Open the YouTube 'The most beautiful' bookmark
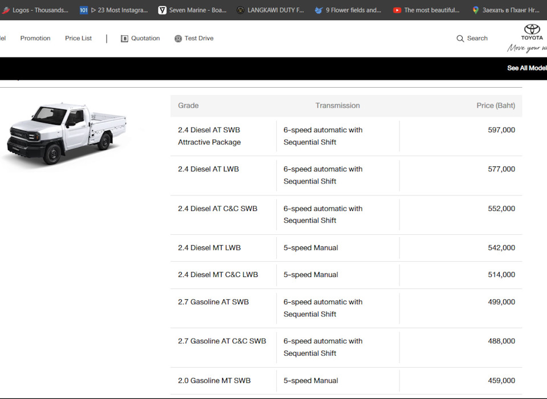547x399 pixels. coord(426,10)
